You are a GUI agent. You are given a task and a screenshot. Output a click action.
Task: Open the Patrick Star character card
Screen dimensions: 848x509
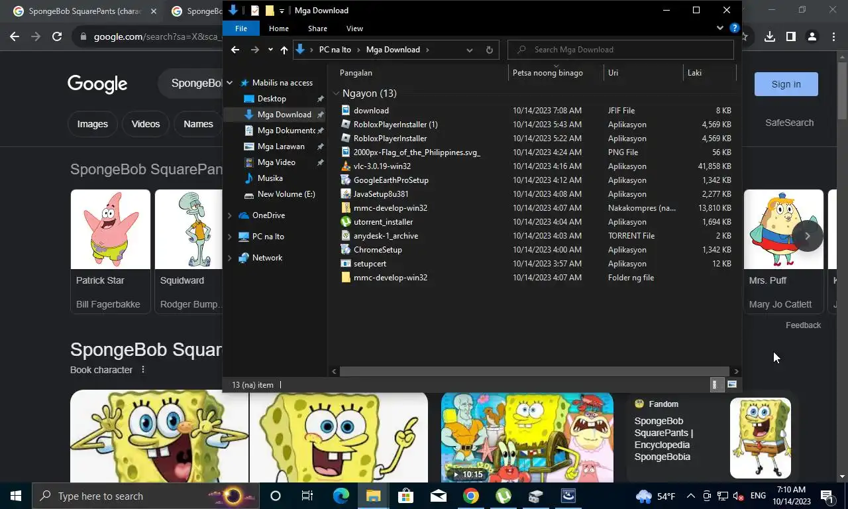(111, 252)
